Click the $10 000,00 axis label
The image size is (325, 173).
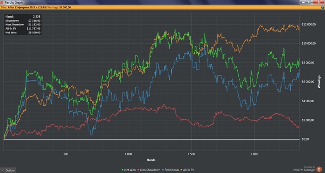(x=309, y=44)
